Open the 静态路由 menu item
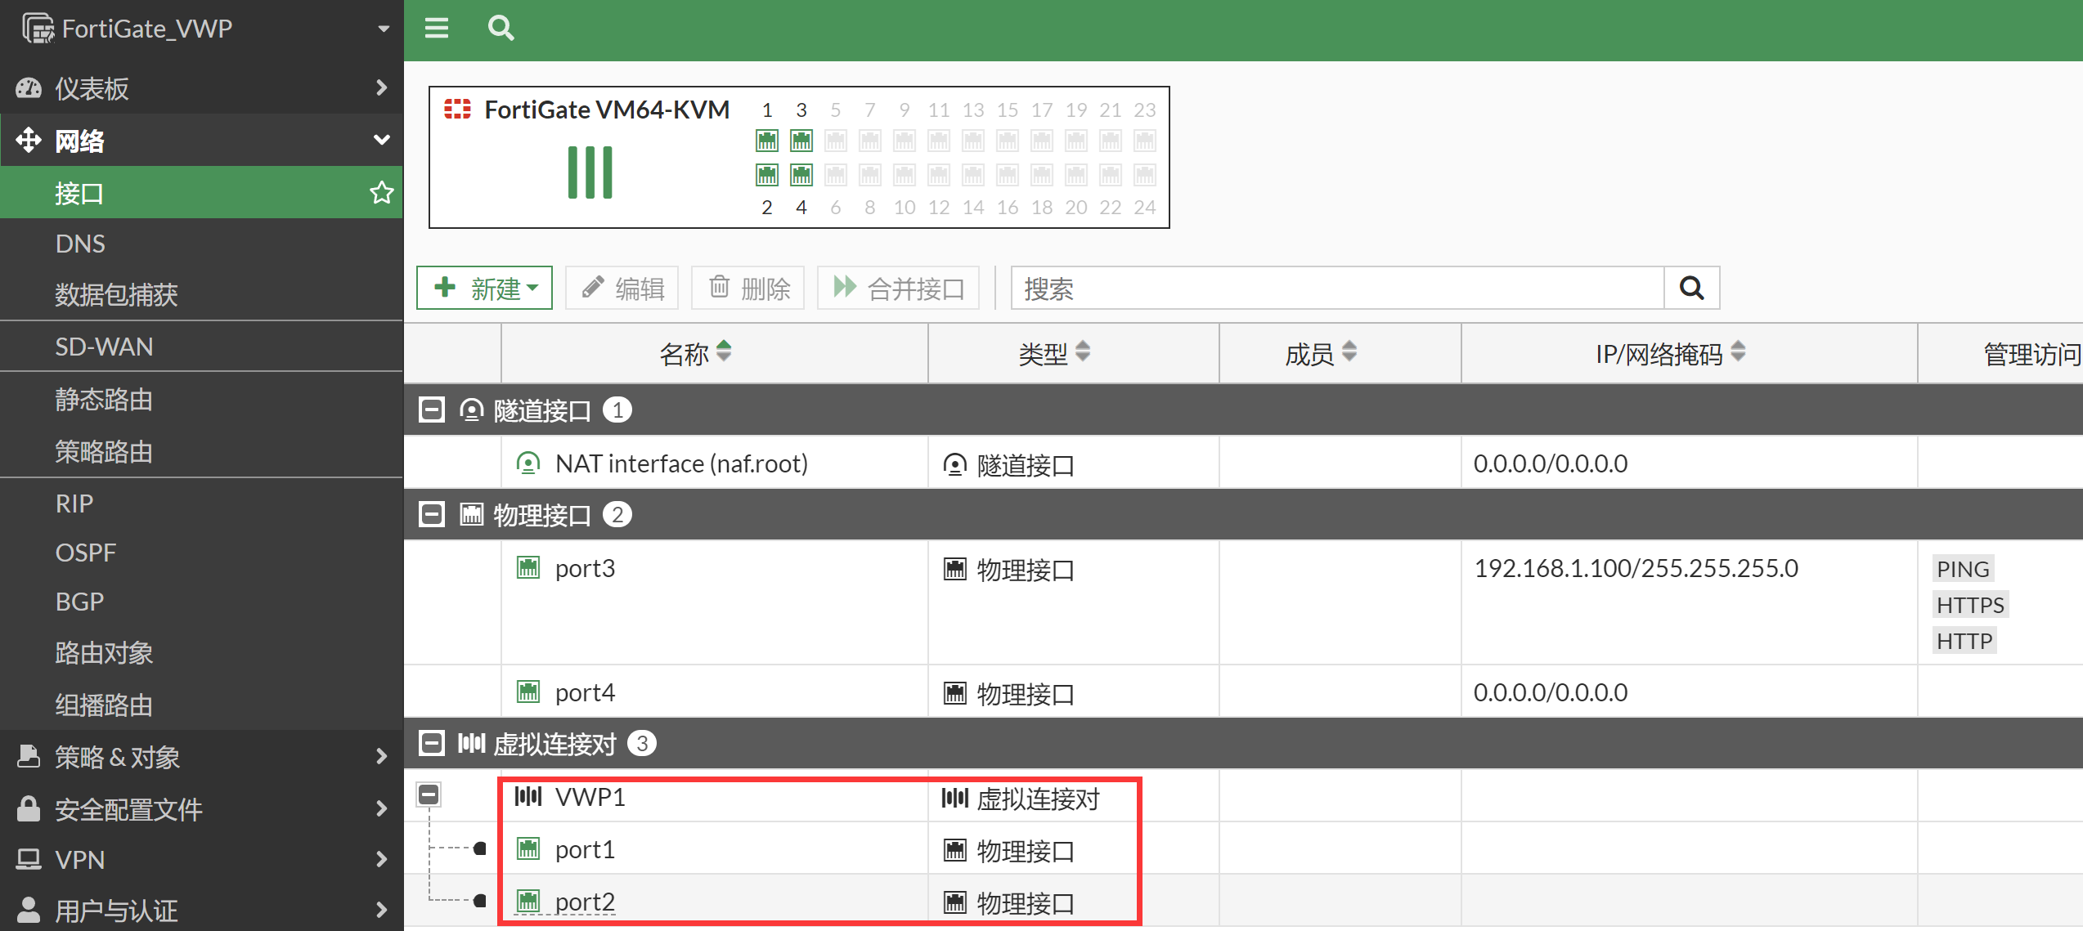The image size is (2083, 931). [x=104, y=400]
